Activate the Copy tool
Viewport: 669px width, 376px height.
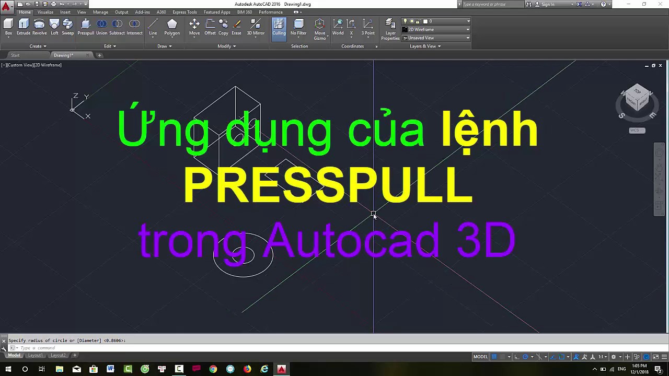point(223,27)
